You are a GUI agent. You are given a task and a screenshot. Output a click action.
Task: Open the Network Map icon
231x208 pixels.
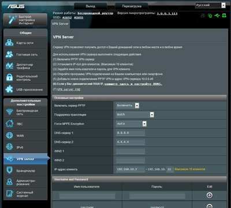pos(9,43)
